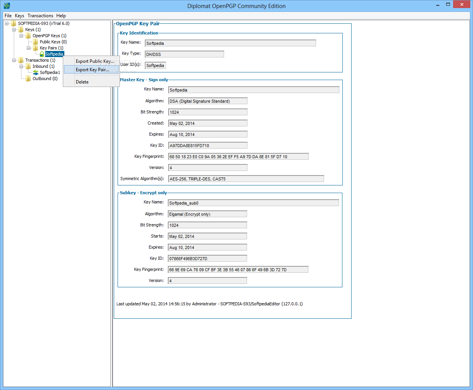Screen dimensions: 473x390
Task: Click the Subkey fingerprint field
Action: coord(238,270)
